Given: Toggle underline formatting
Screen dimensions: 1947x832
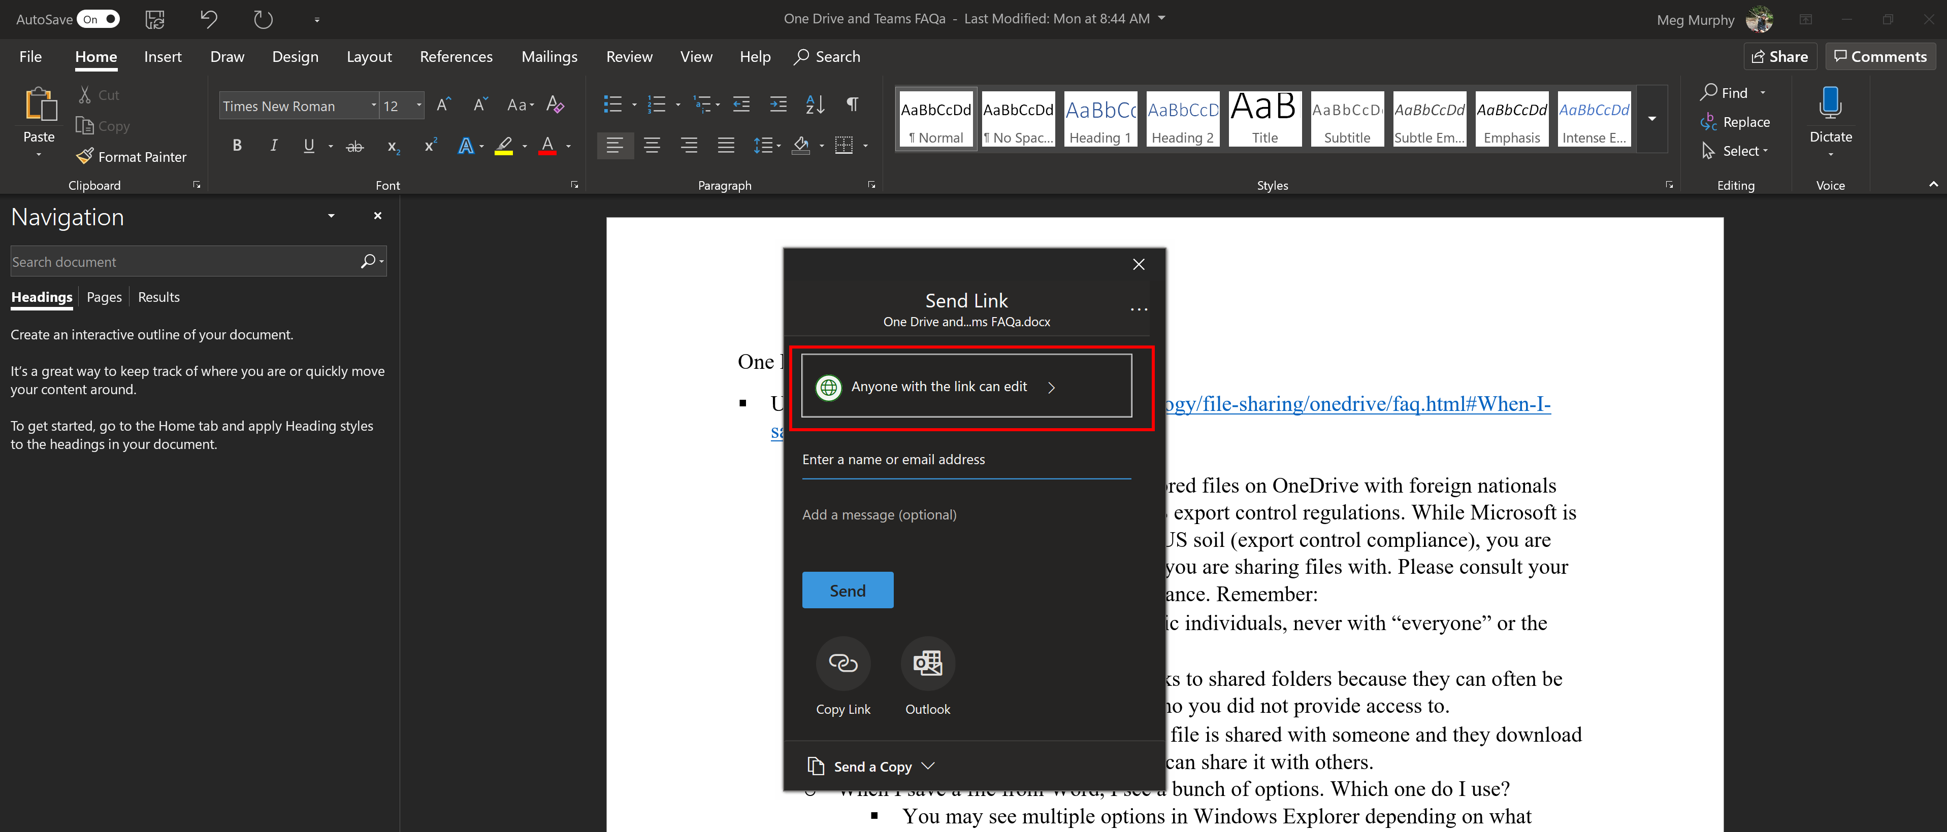Looking at the screenshot, I should tap(308, 146).
